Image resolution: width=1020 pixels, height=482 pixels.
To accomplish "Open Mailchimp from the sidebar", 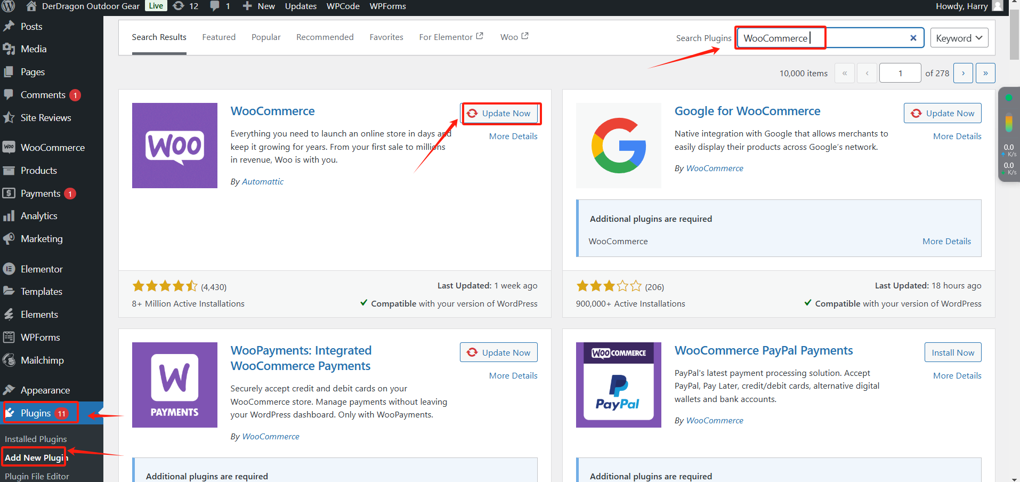I will click(x=42, y=360).
